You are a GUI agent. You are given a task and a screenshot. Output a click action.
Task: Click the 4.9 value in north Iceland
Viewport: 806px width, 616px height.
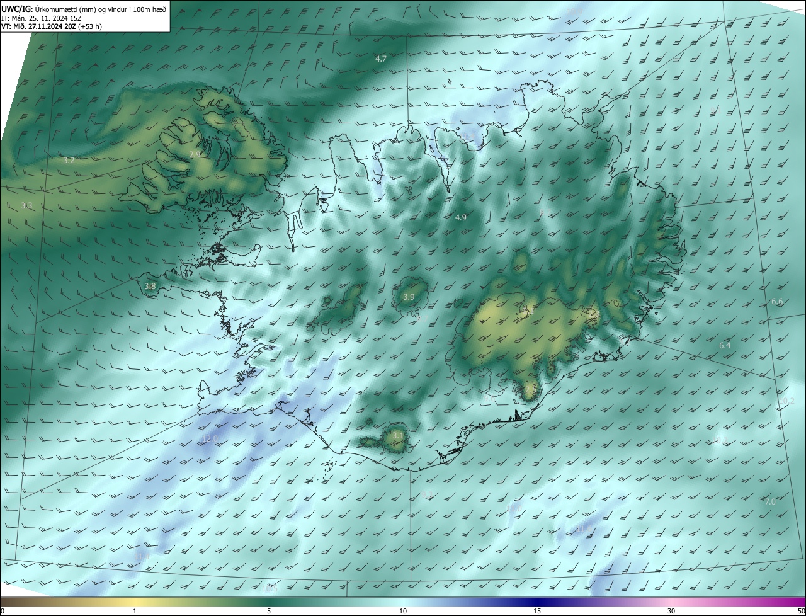(x=460, y=217)
